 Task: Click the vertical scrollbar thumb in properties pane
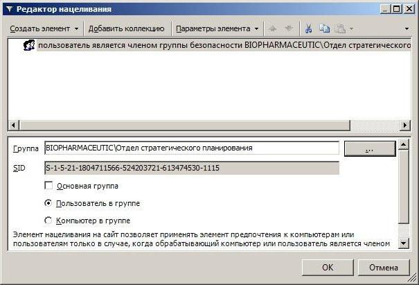[x=404, y=187]
